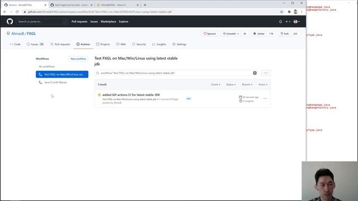Click the Unstar button
The width and height of the screenshot is (358, 201).
pyautogui.click(x=258, y=33)
